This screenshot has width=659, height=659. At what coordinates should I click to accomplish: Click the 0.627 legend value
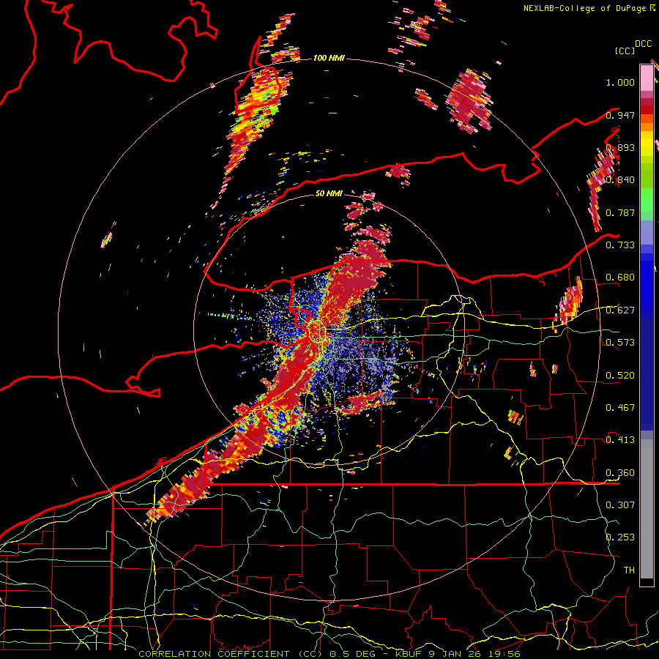coord(620,310)
